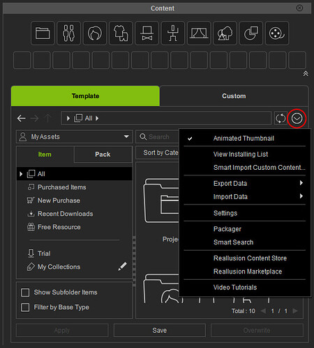This screenshot has height=348, width=314.
Task: Toggle Animated Thumbnail menu option
Action: click(245, 139)
